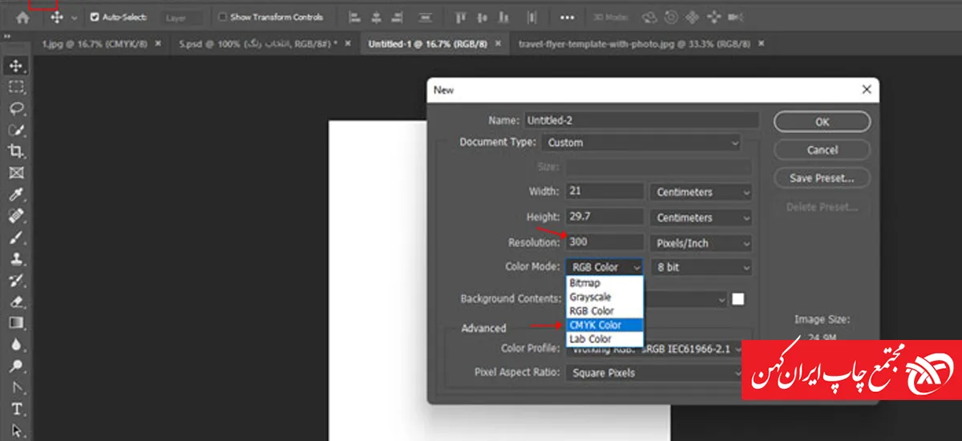Select the Eyedropper tool

click(x=16, y=195)
